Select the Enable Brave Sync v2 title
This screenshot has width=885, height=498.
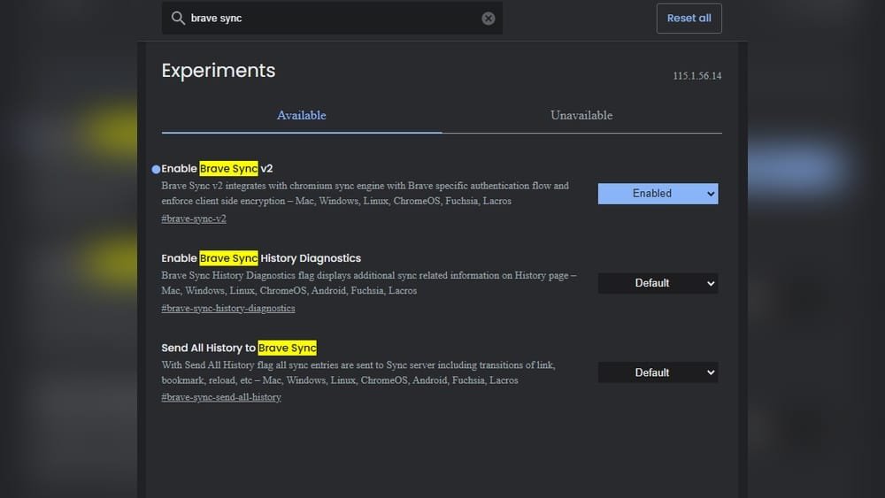[217, 169]
